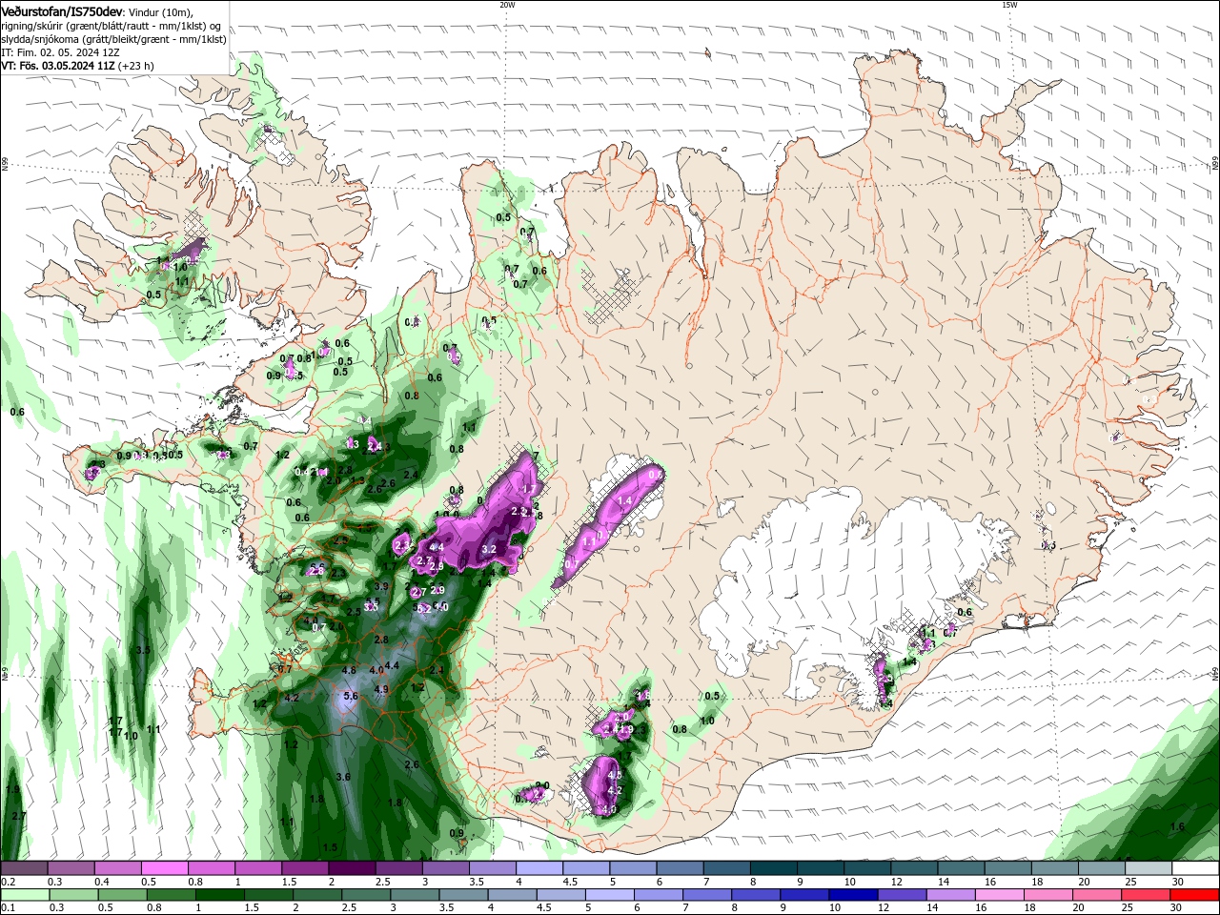Click the '(+23 h)' forecast offset text
This screenshot has height=915, width=1220.
[136, 66]
